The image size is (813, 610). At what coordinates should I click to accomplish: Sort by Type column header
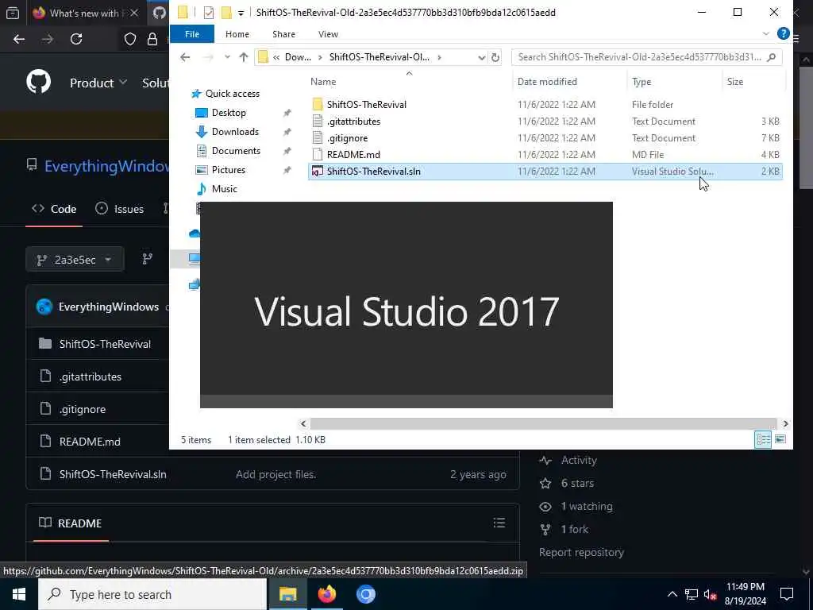click(x=642, y=82)
